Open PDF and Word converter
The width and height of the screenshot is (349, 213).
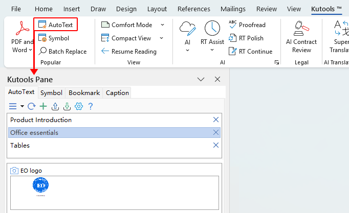22,37
